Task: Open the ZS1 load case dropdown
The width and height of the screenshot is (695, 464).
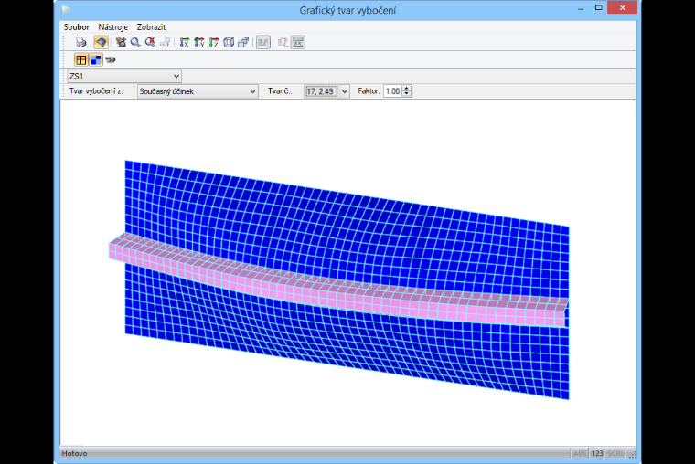Action: [x=124, y=76]
